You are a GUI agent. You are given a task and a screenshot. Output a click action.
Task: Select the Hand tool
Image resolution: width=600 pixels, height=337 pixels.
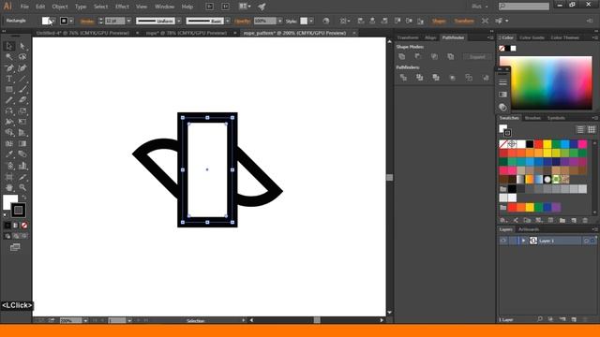tap(9, 187)
